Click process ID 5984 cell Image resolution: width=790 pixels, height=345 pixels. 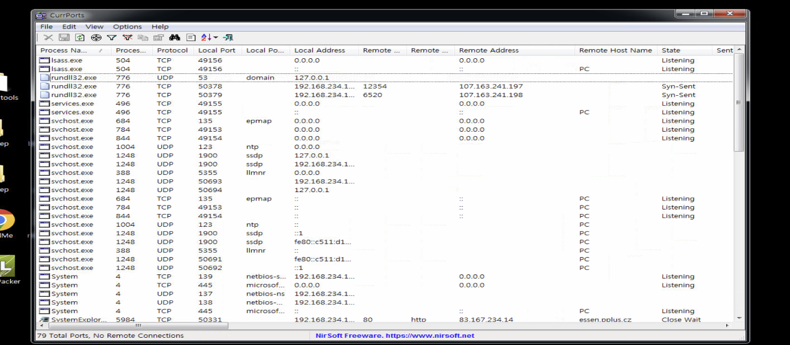(x=125, y=320)
